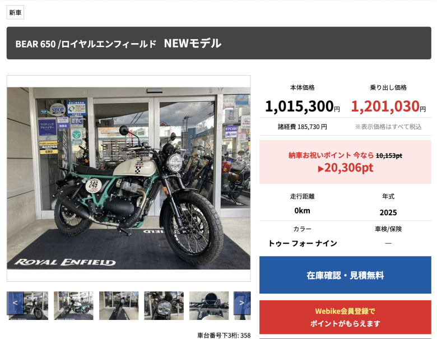Click the previous thumbnail arrow
Image resolution: width=437 pixels, height=339 pixels.
[15, 303]
